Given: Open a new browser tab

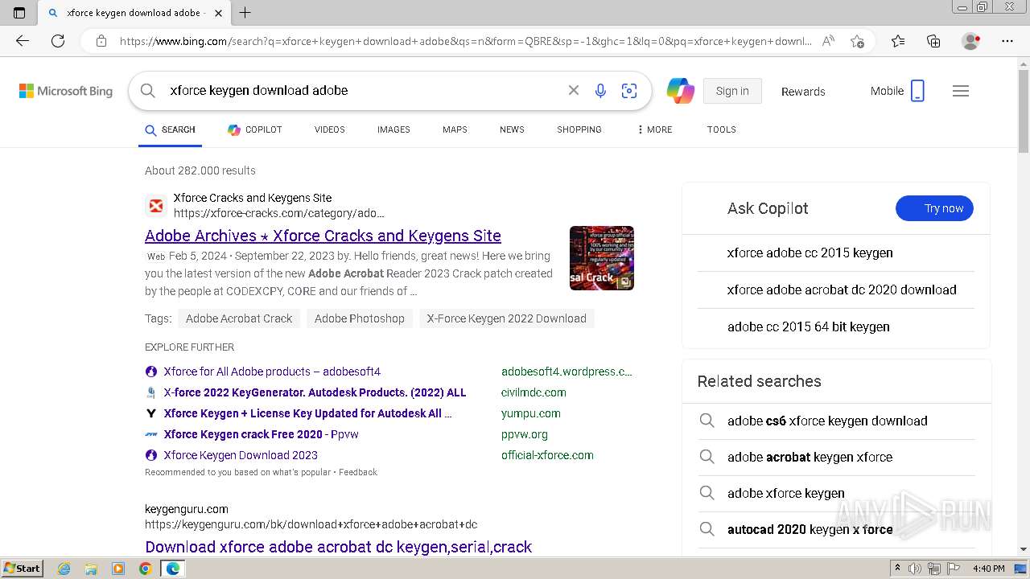Looking at the screenshot, I should coord(245,13).
